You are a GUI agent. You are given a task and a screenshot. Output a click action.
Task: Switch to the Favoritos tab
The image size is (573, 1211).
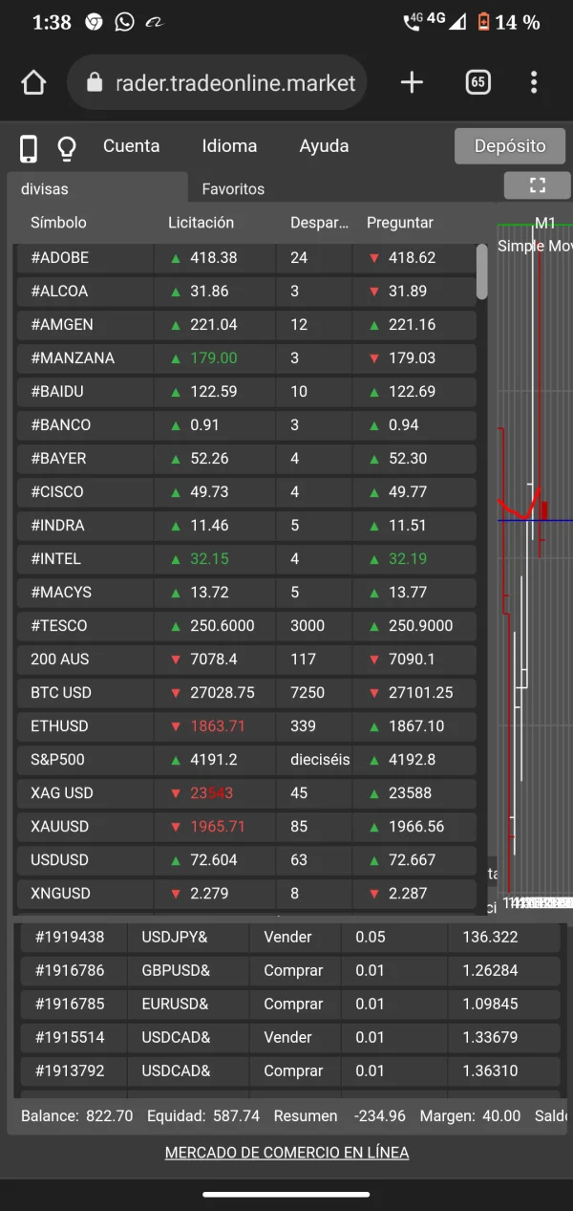233,189
